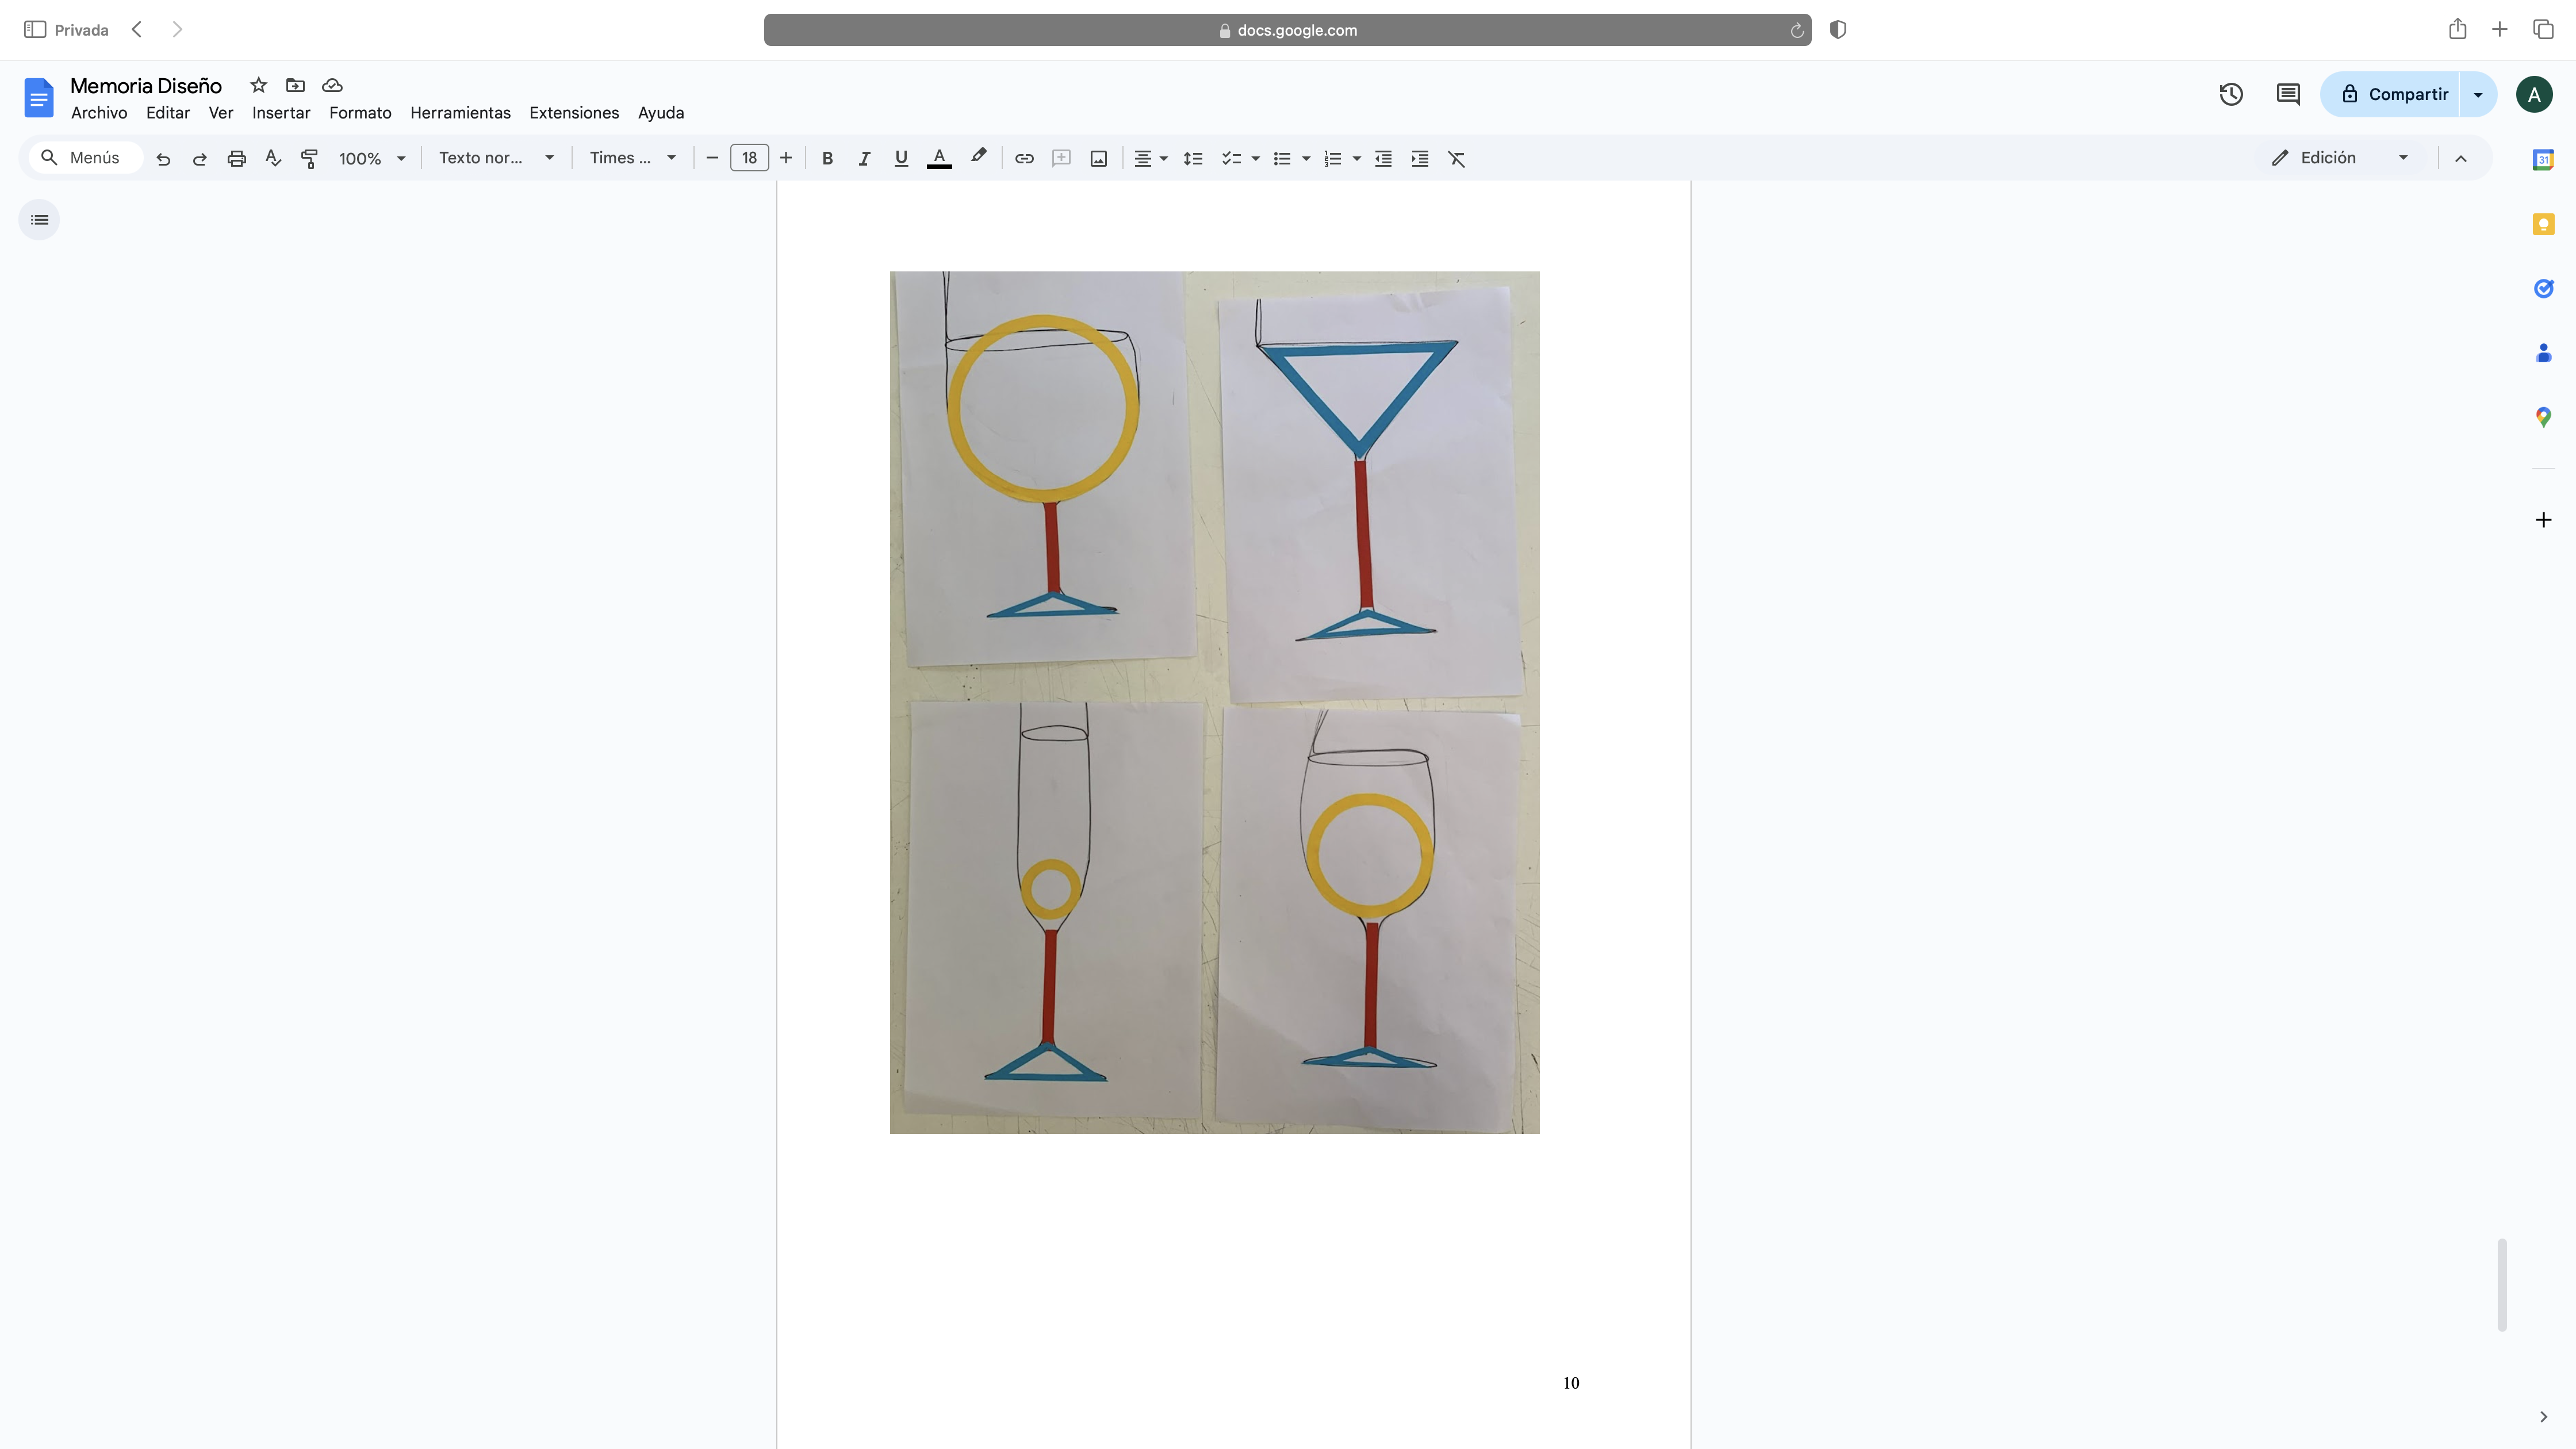
Task: Go to Docs home via blue logo
Action: coord(38,98)
